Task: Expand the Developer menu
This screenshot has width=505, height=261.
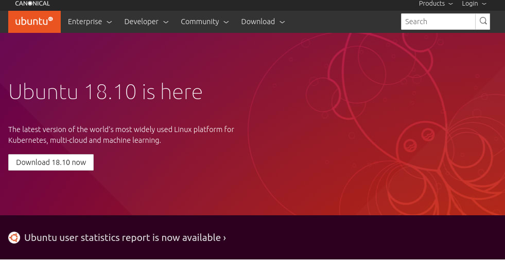Action: pos(146,22)
